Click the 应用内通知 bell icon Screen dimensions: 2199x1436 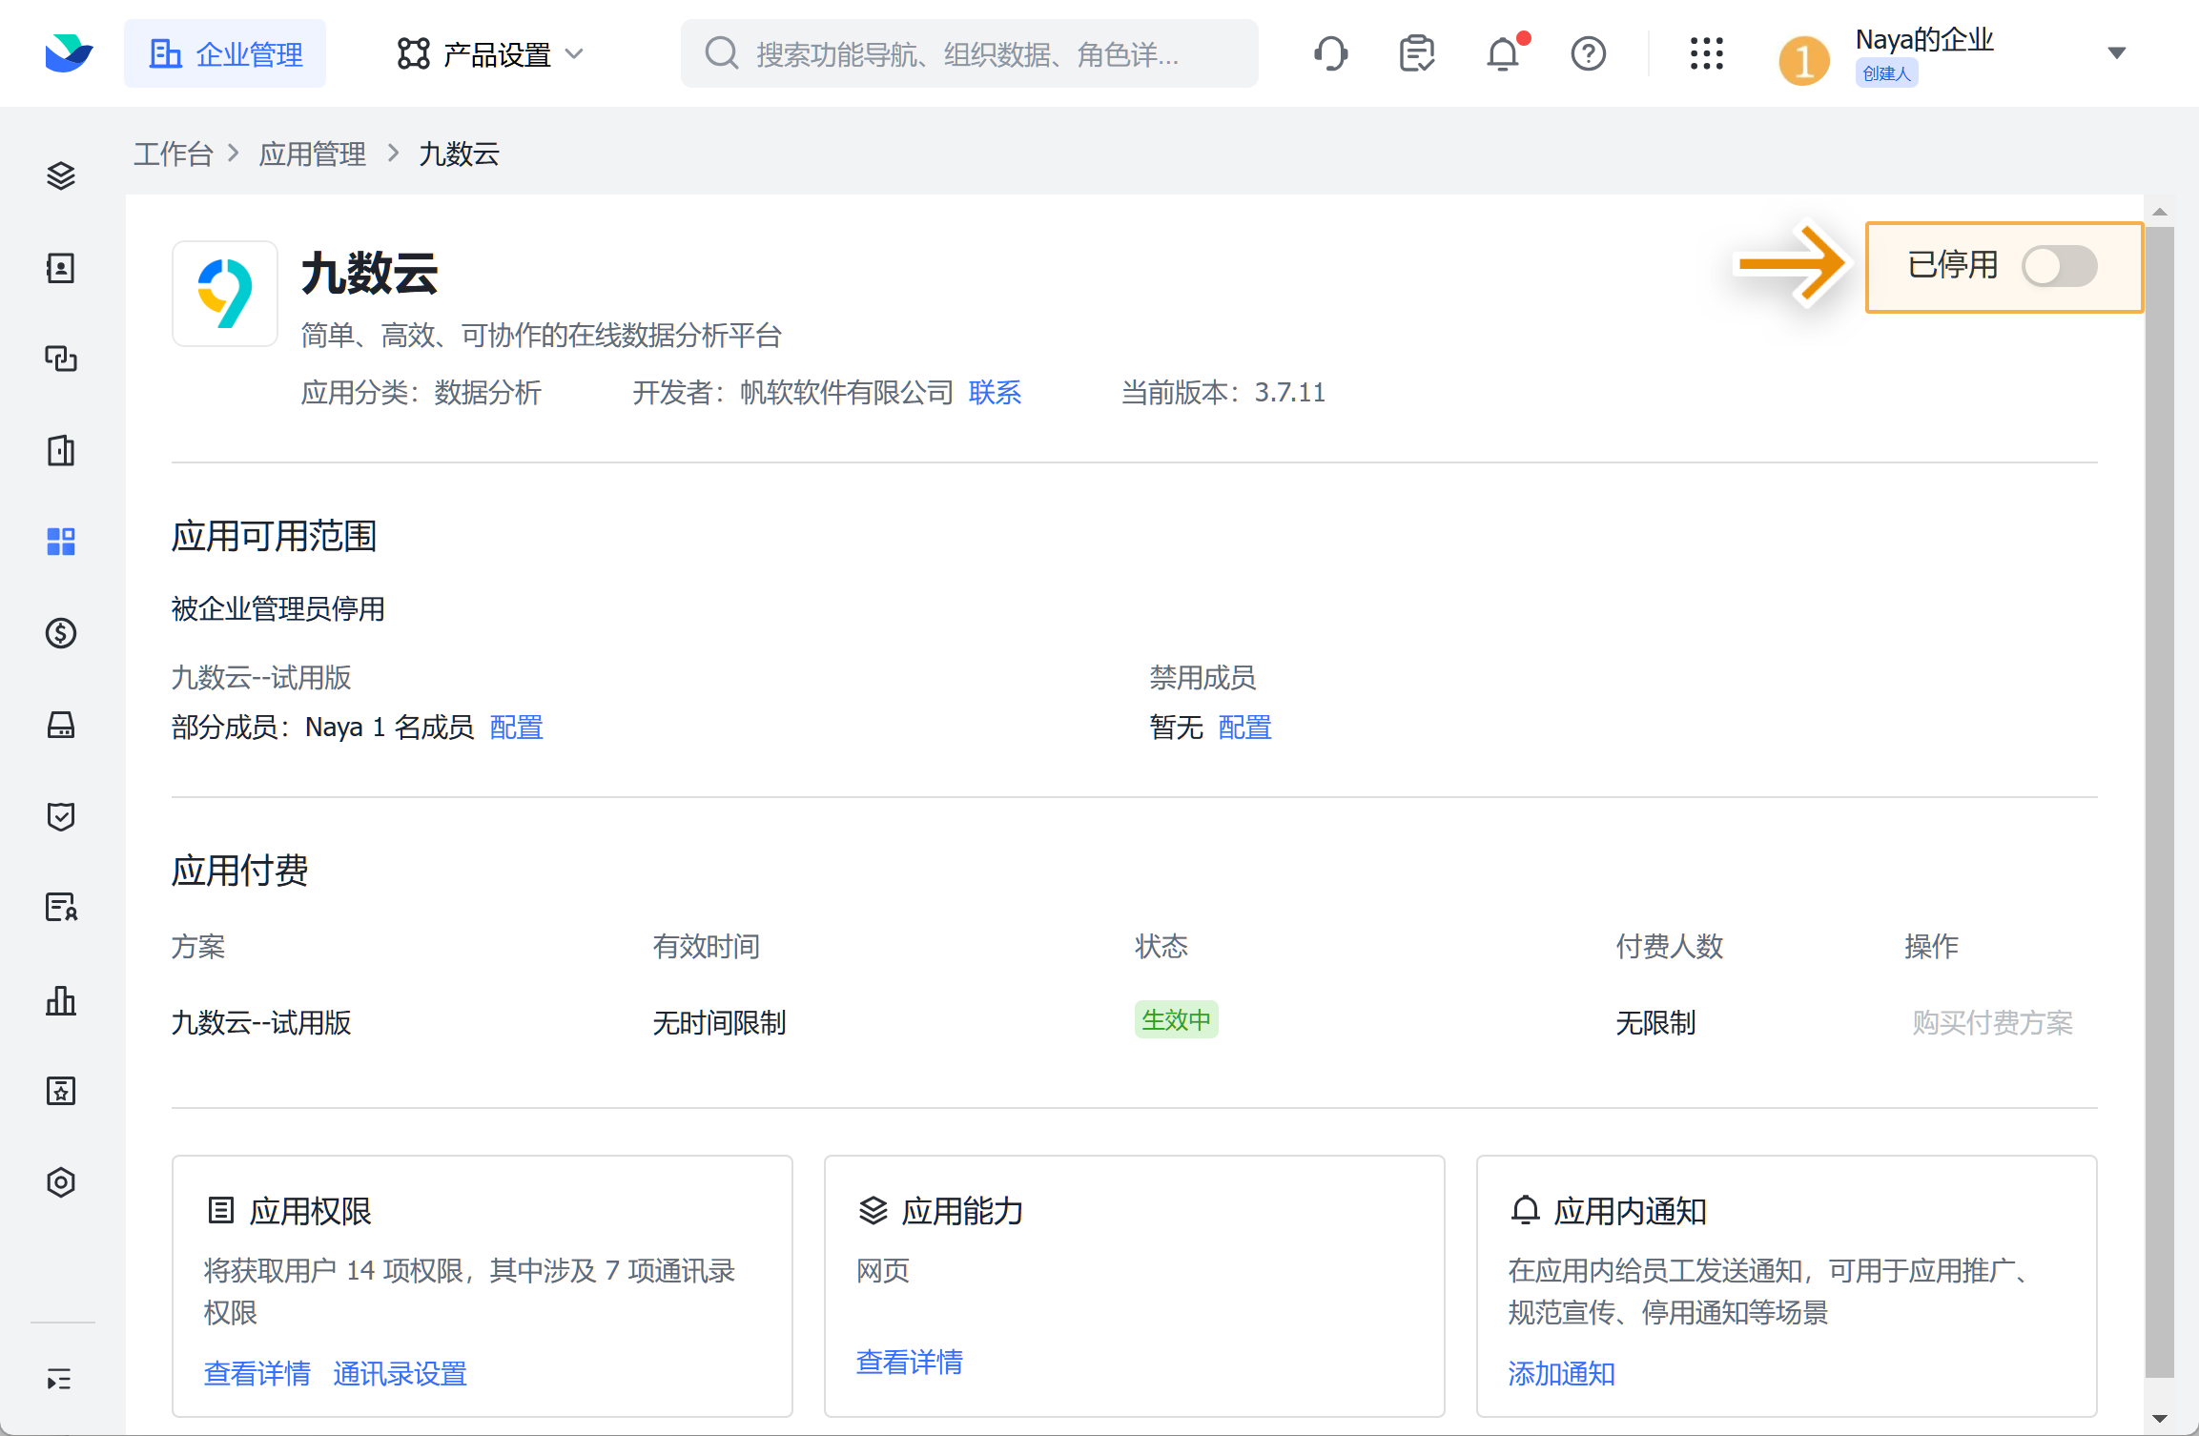tap(1526, 1211)
